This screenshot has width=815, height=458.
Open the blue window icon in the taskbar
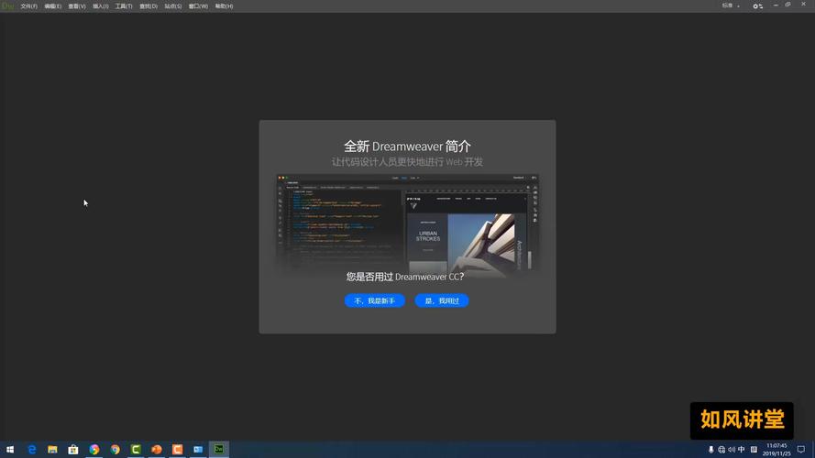(198, 449)
